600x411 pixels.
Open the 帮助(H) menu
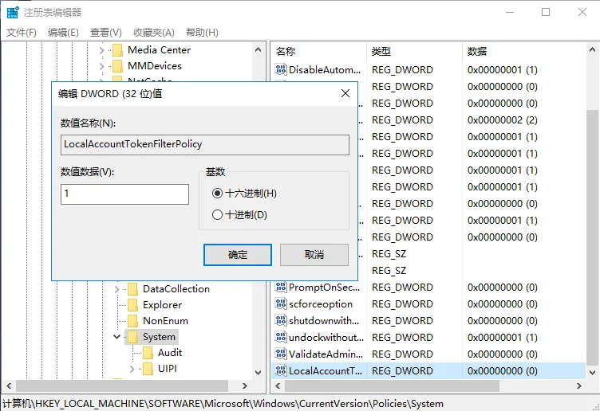pyautogui.click(x=202, y=33)
